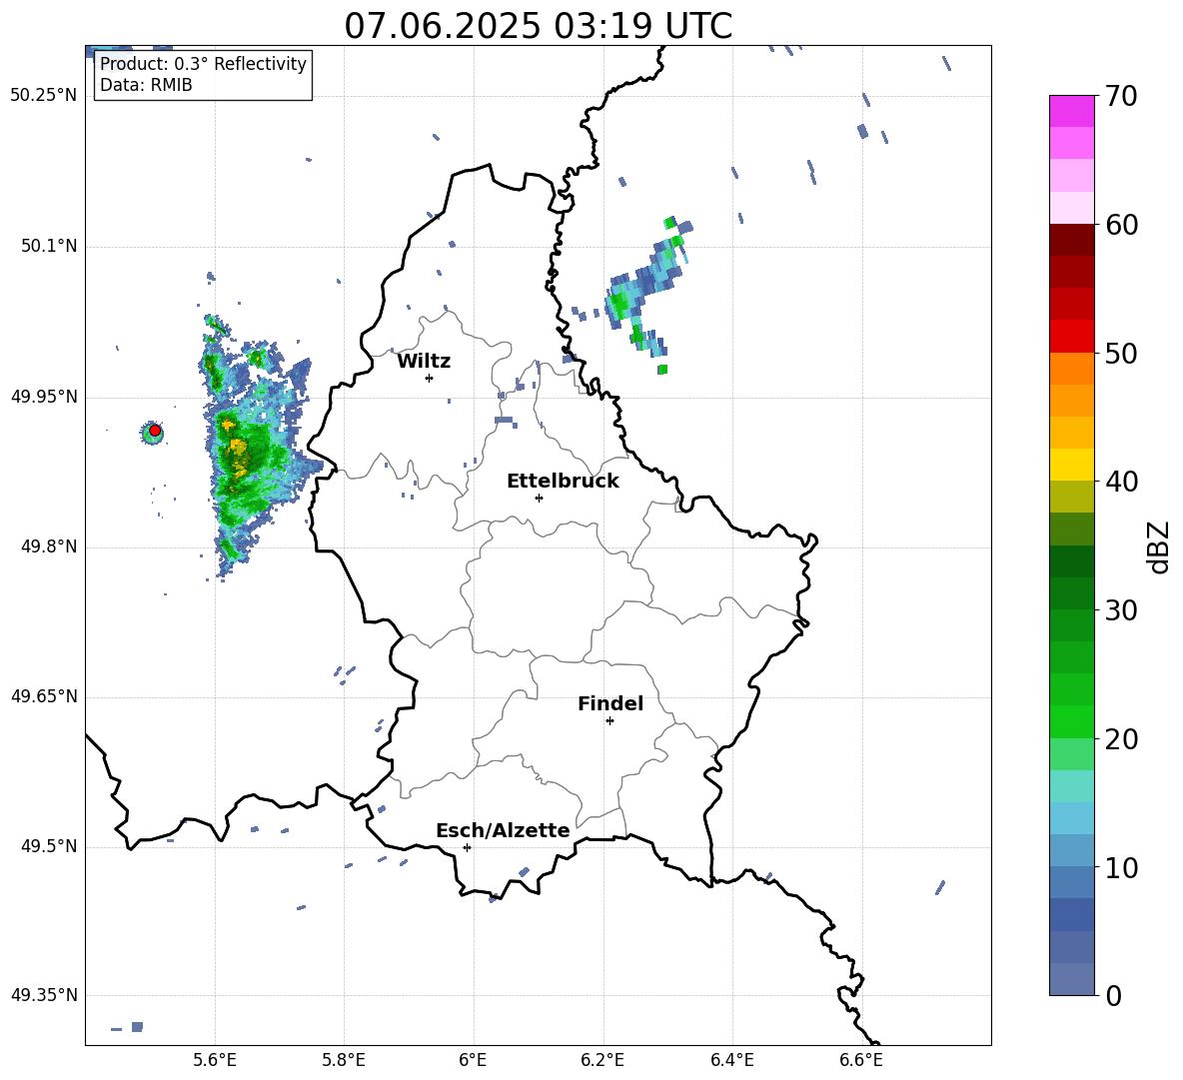Screen dimensions: 1183x1080
Task: Click the colorbar tick label 70
Action: pyautogui.click(x=1121, y=96)
